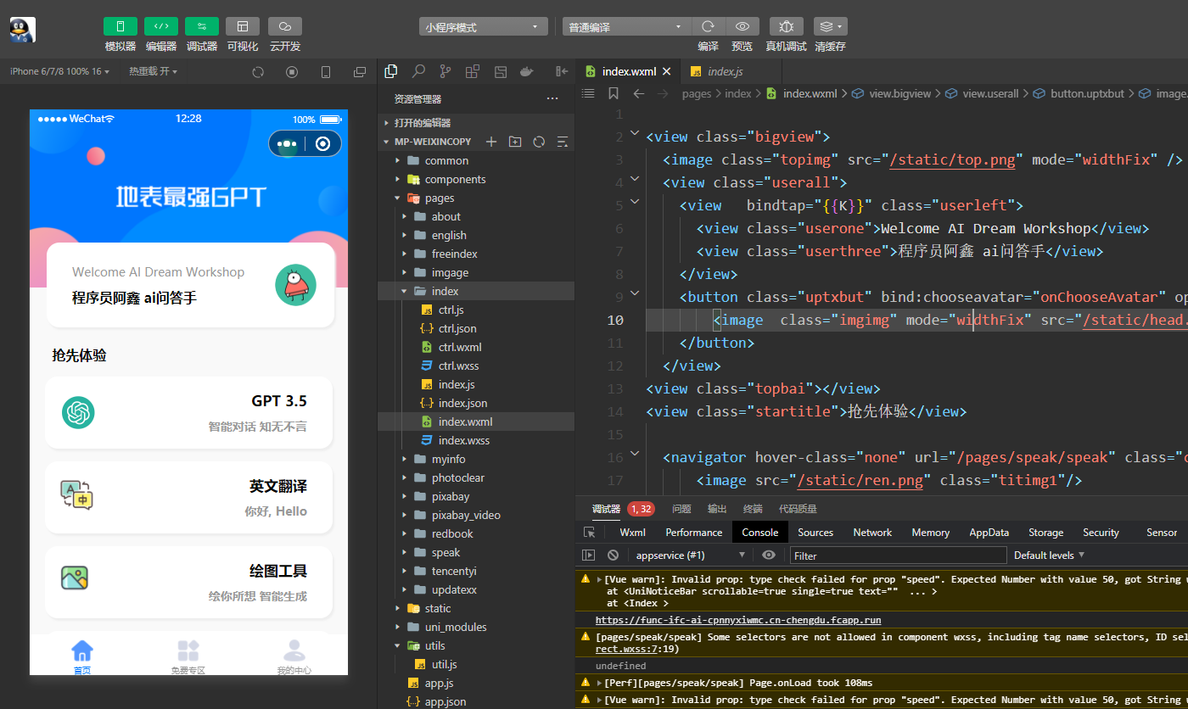Switch to 终端 terminal tab
The height and width of the screenshot is (709, 1188).
pyautogui.click(x=753, y=509)
